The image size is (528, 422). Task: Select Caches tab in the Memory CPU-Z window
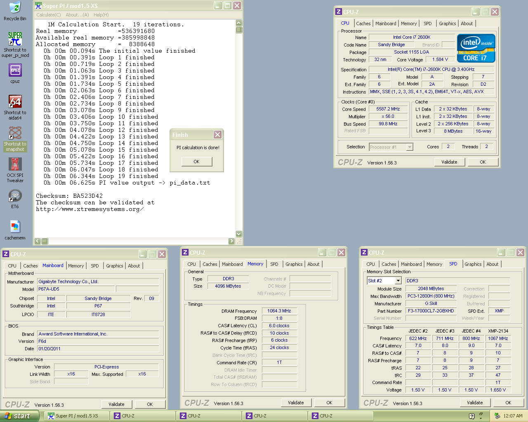pos(210,264)
